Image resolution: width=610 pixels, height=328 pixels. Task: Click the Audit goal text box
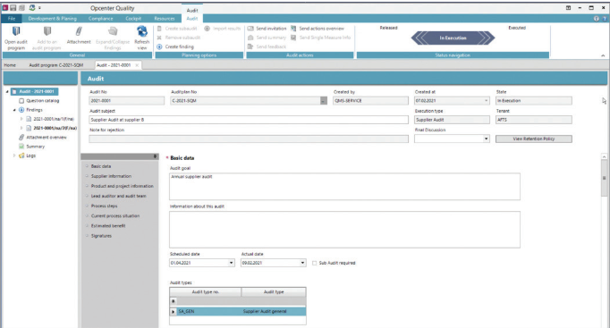344,187
